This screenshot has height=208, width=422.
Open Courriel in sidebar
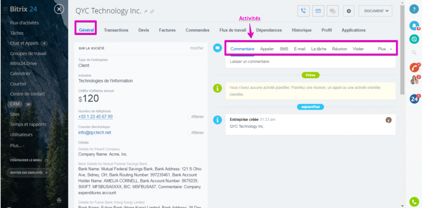pos(18,84)
